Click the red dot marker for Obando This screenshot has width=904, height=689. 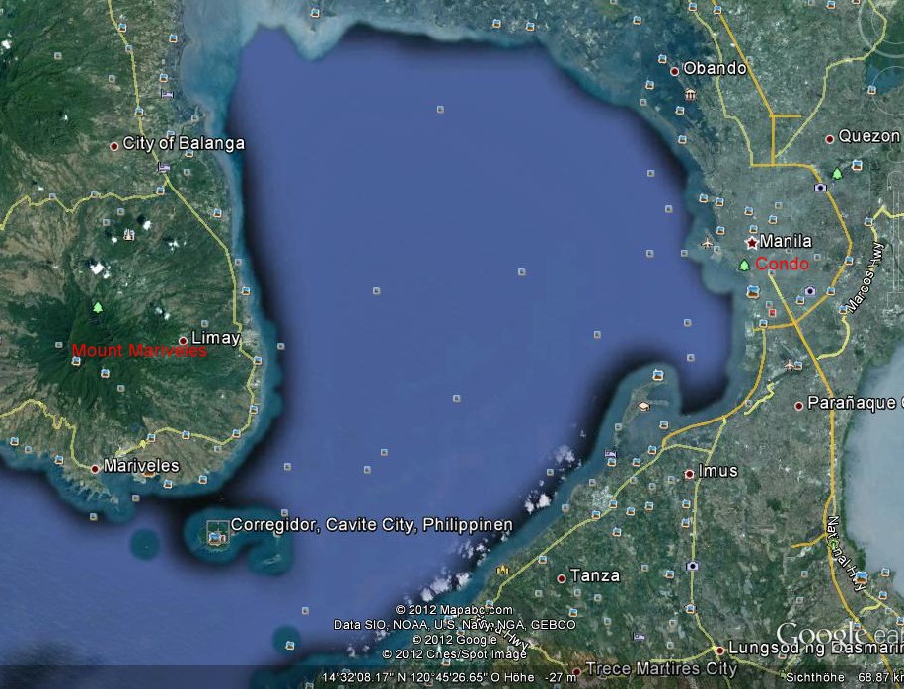click(x=675, y=70)
